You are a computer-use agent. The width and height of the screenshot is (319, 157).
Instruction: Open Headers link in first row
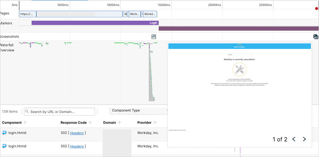[77, 133]
